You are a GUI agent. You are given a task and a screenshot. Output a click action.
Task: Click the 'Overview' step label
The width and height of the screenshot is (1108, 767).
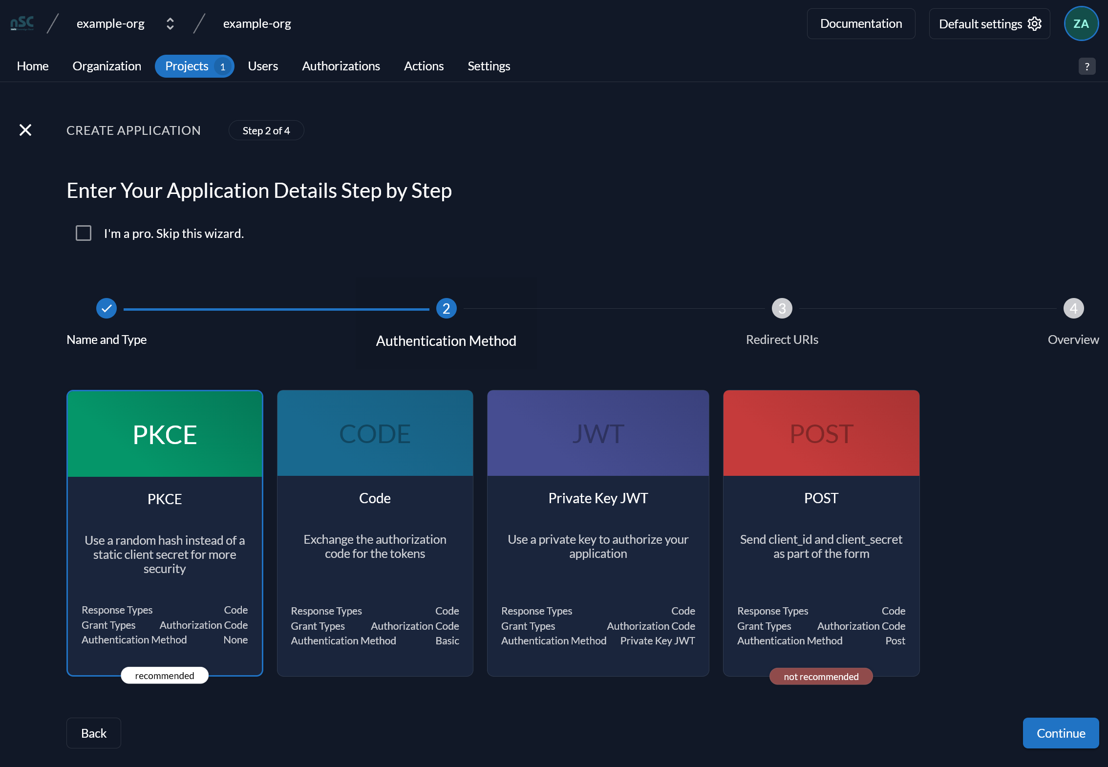coord(1073,340)
